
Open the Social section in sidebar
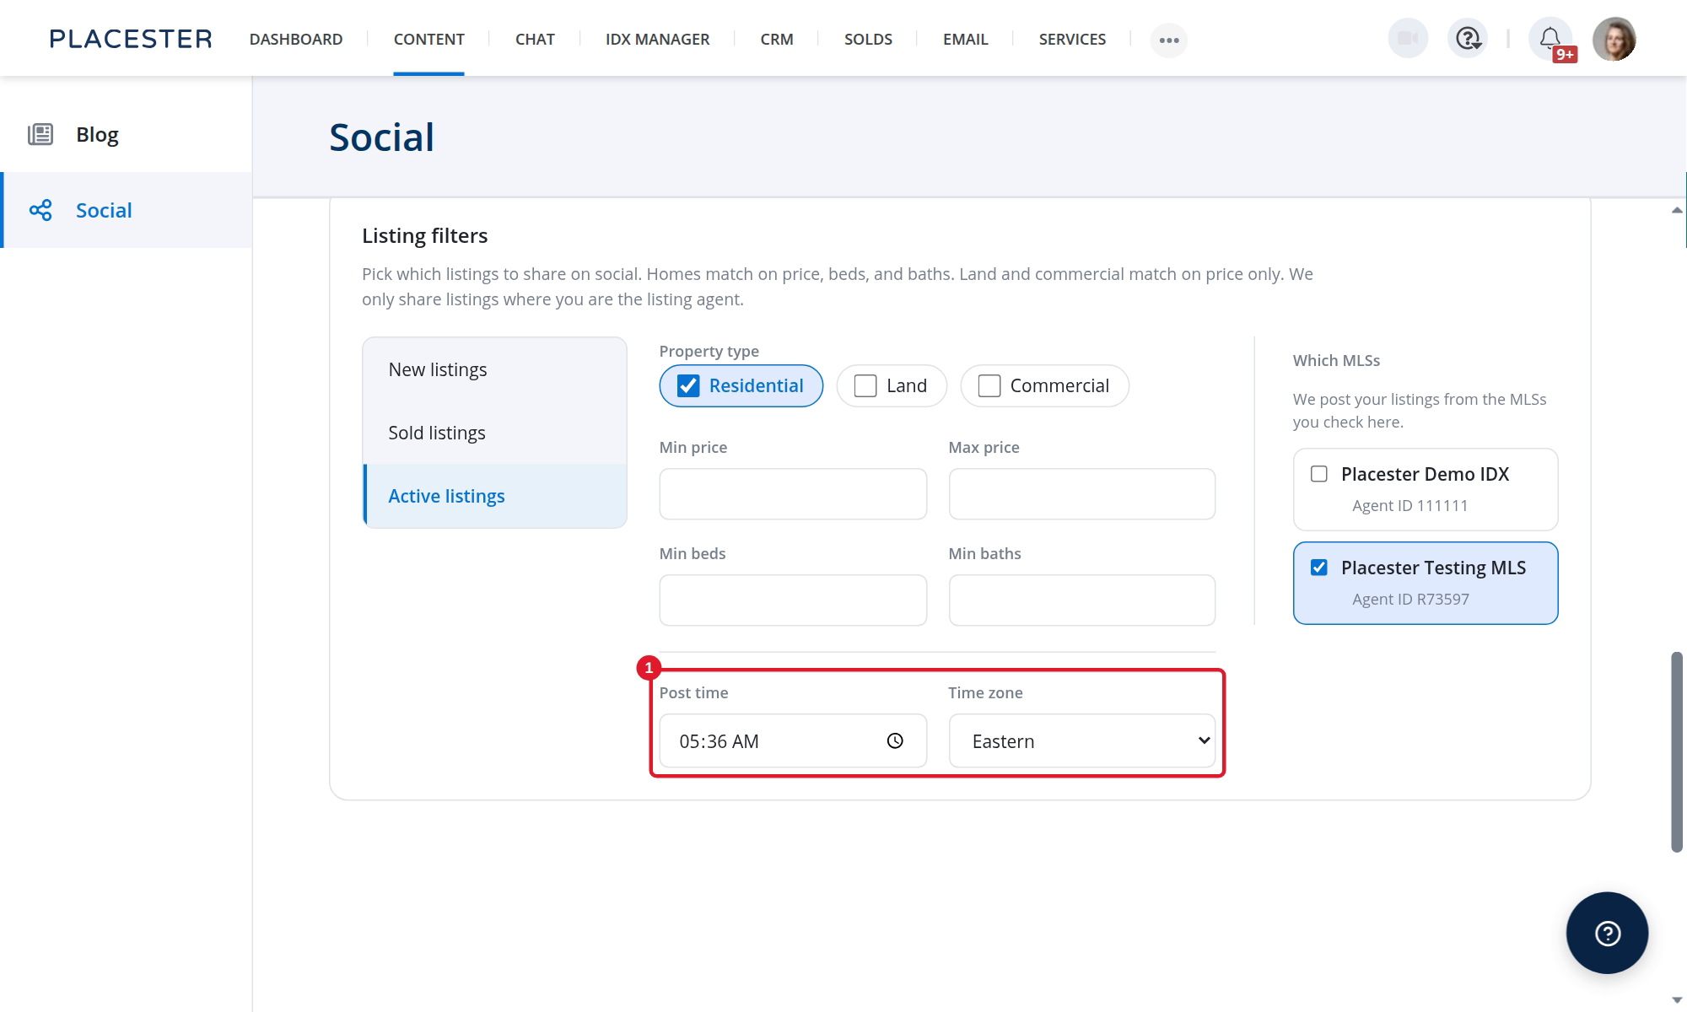pos(126,210)
